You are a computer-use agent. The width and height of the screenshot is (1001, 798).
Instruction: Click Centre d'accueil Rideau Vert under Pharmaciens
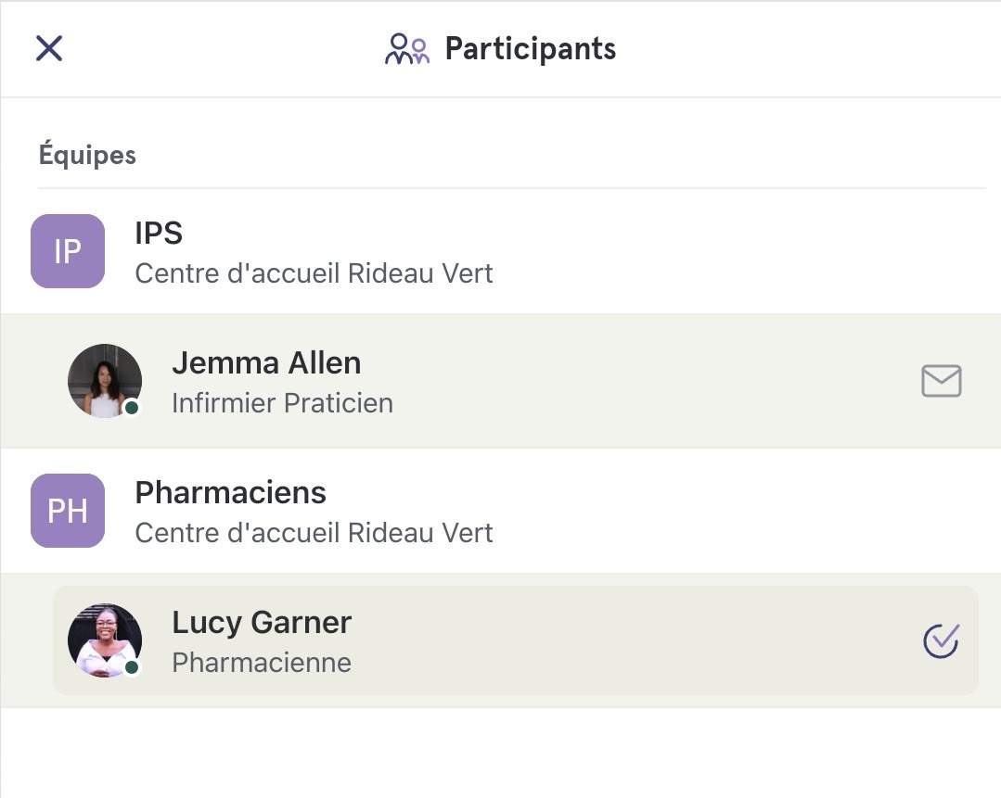coord(314,533)
